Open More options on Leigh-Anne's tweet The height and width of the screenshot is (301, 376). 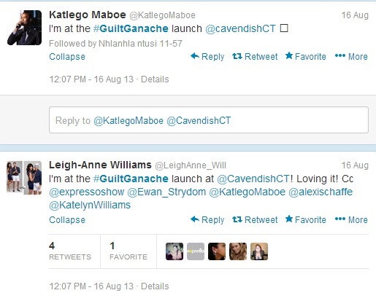tap(351, 220)
